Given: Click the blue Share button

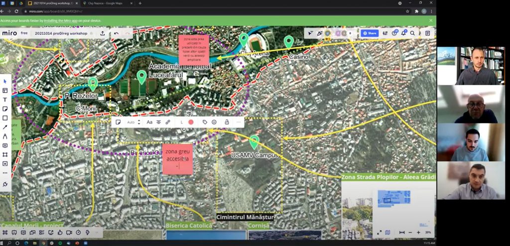Looking at the screenshot, I should 370,33.
